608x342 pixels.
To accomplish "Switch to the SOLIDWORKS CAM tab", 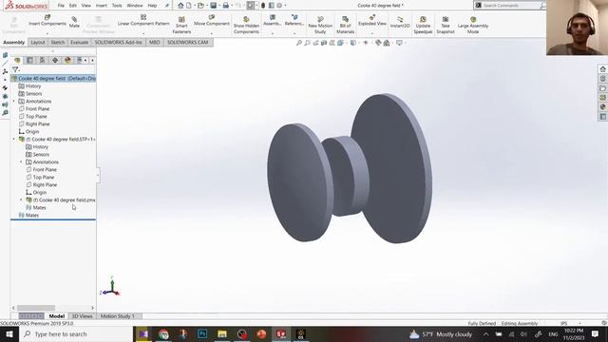I will pyautogui.click(x=188, y=42).
